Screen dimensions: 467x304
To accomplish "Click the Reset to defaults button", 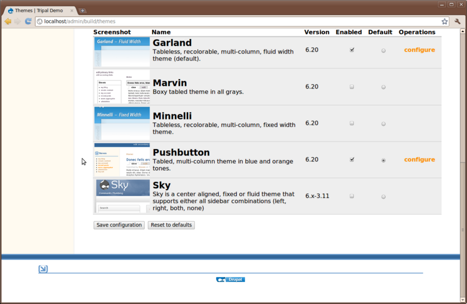I will pyautogui.click(x=171, y=225).
